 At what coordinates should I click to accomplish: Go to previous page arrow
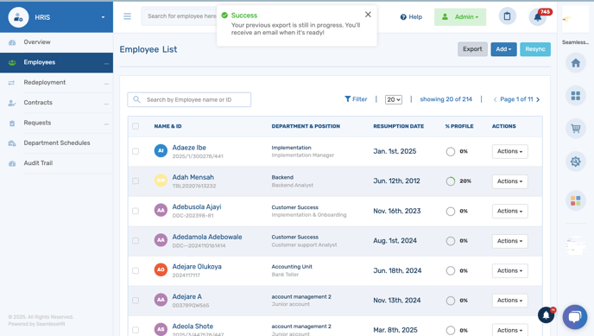(495, 99)
